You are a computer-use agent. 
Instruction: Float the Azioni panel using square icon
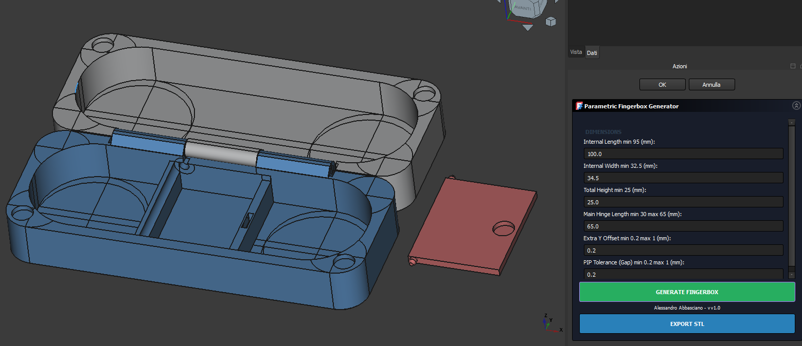793,66
